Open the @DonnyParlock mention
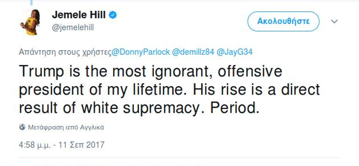Image resolution: width=359 pixels, height=166 pixels. pos(141,52)
